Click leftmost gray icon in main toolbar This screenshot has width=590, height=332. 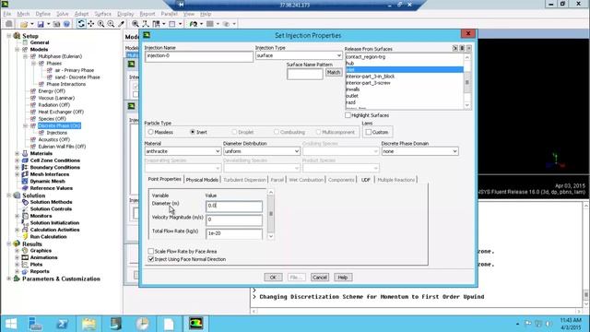9,24
